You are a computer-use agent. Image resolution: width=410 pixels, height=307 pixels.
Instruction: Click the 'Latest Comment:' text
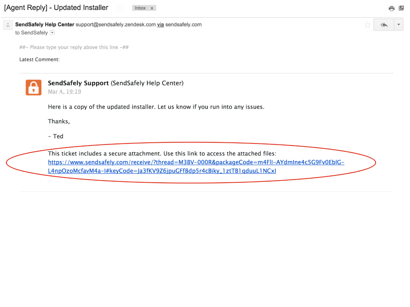[39, 60]
